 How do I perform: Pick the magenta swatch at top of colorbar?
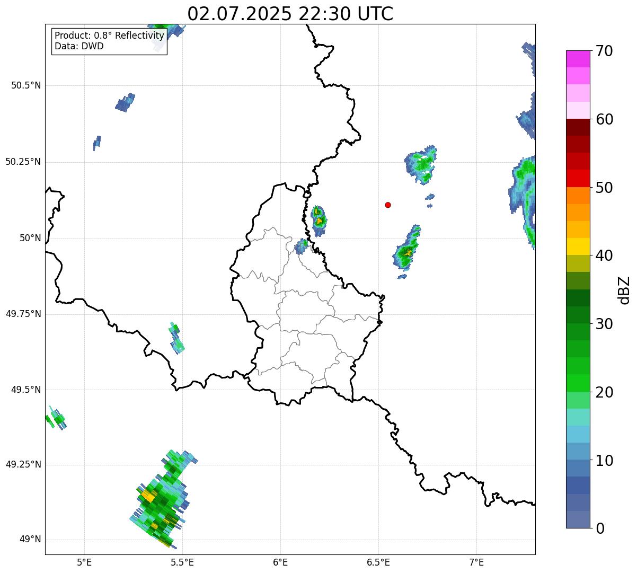pyautogui.click(x=578, y=59)
